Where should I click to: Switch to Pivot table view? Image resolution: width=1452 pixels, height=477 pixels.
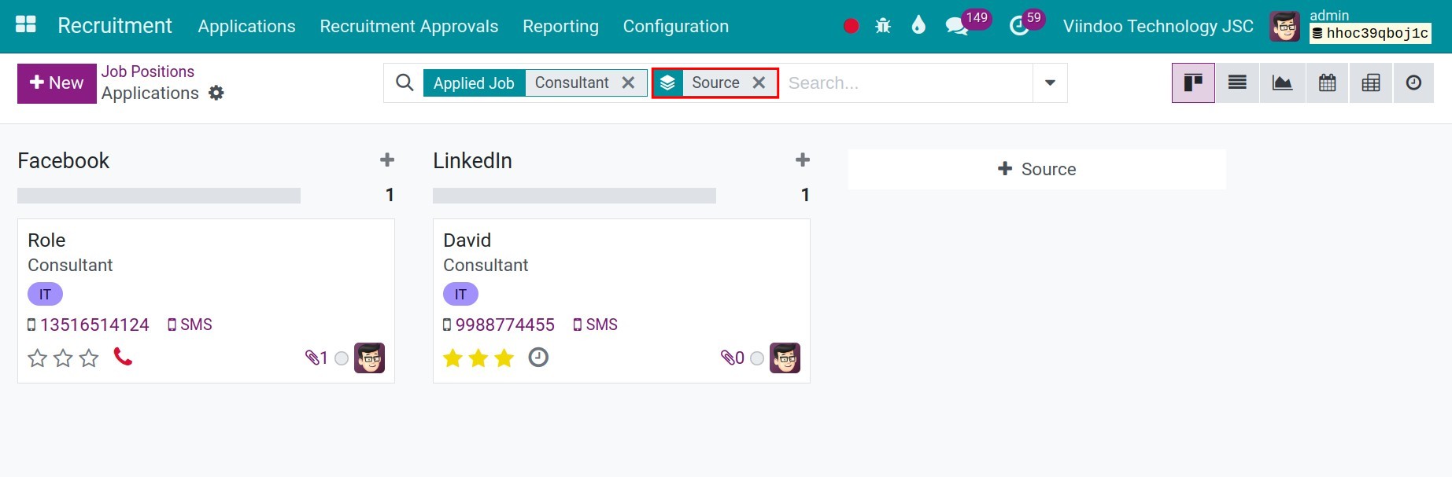(1371, 83)
